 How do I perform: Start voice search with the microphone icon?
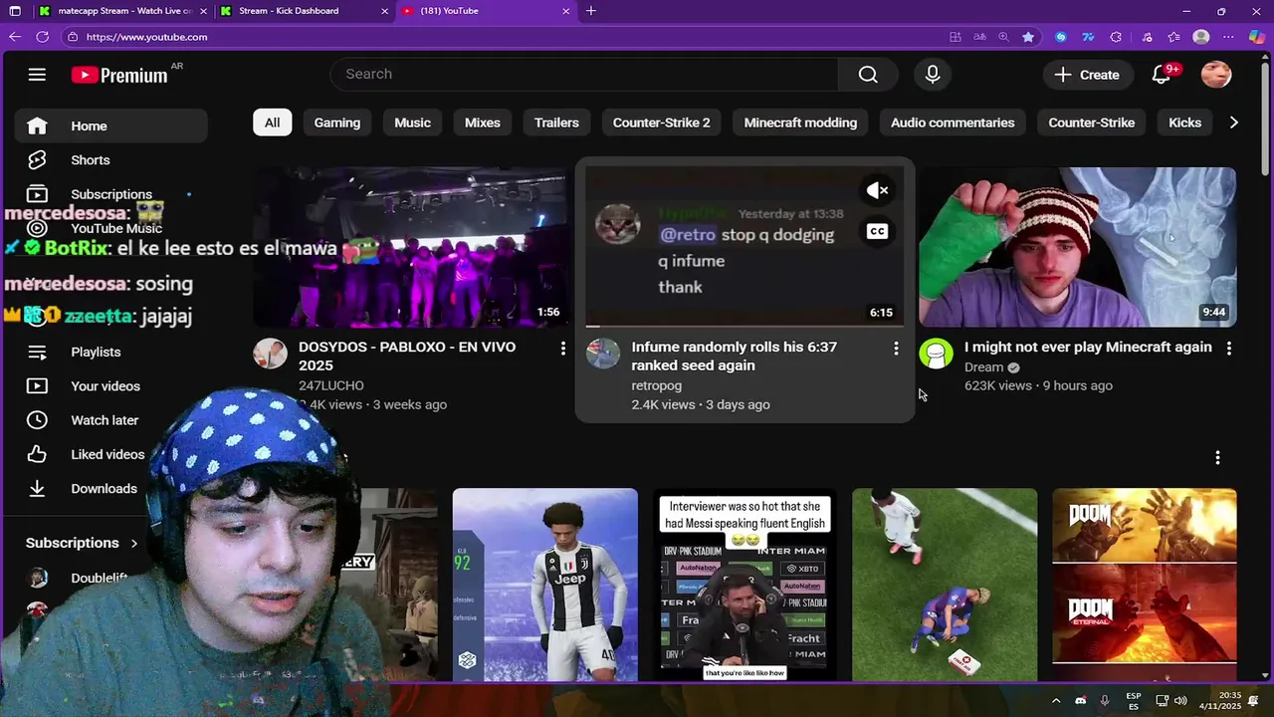tap(933, 75)
